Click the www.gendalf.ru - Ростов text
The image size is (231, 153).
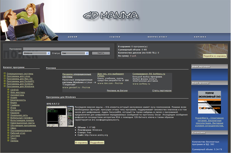click(x=76, y=87)
